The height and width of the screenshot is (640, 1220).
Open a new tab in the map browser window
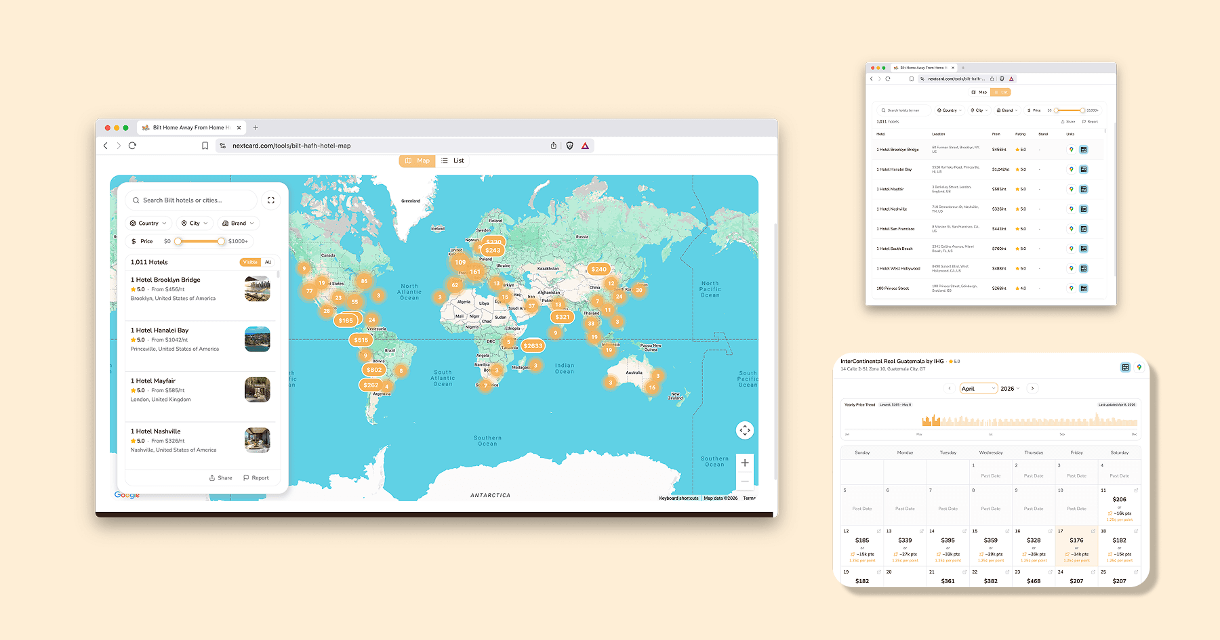point(256,127)
